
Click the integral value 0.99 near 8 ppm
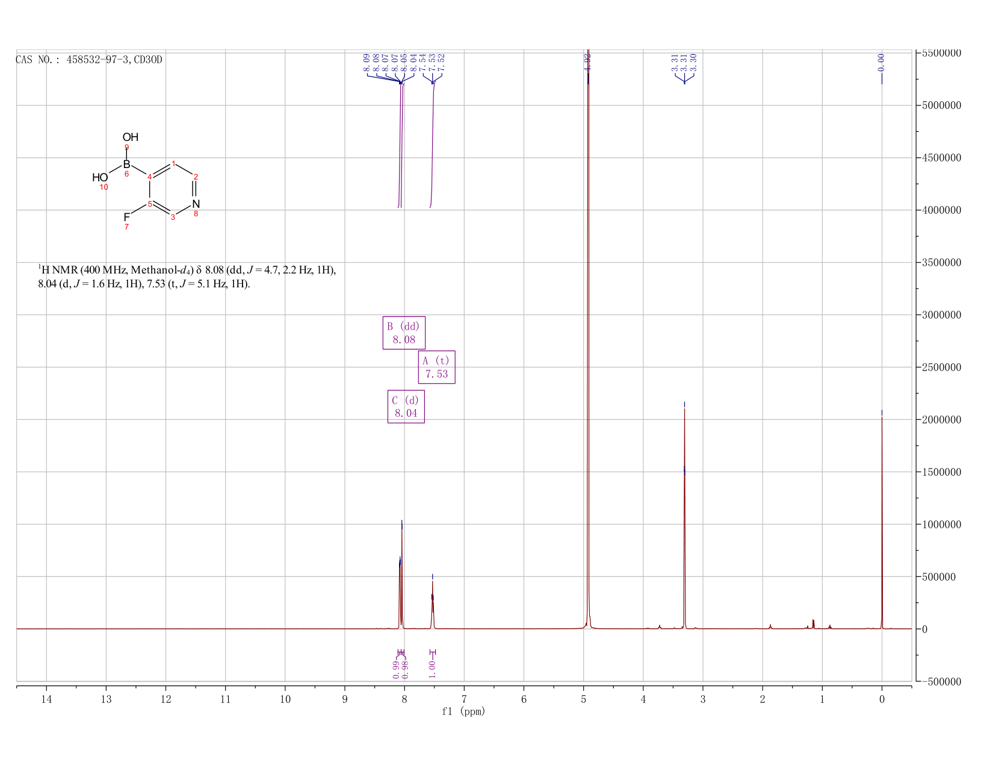(396, 669)
